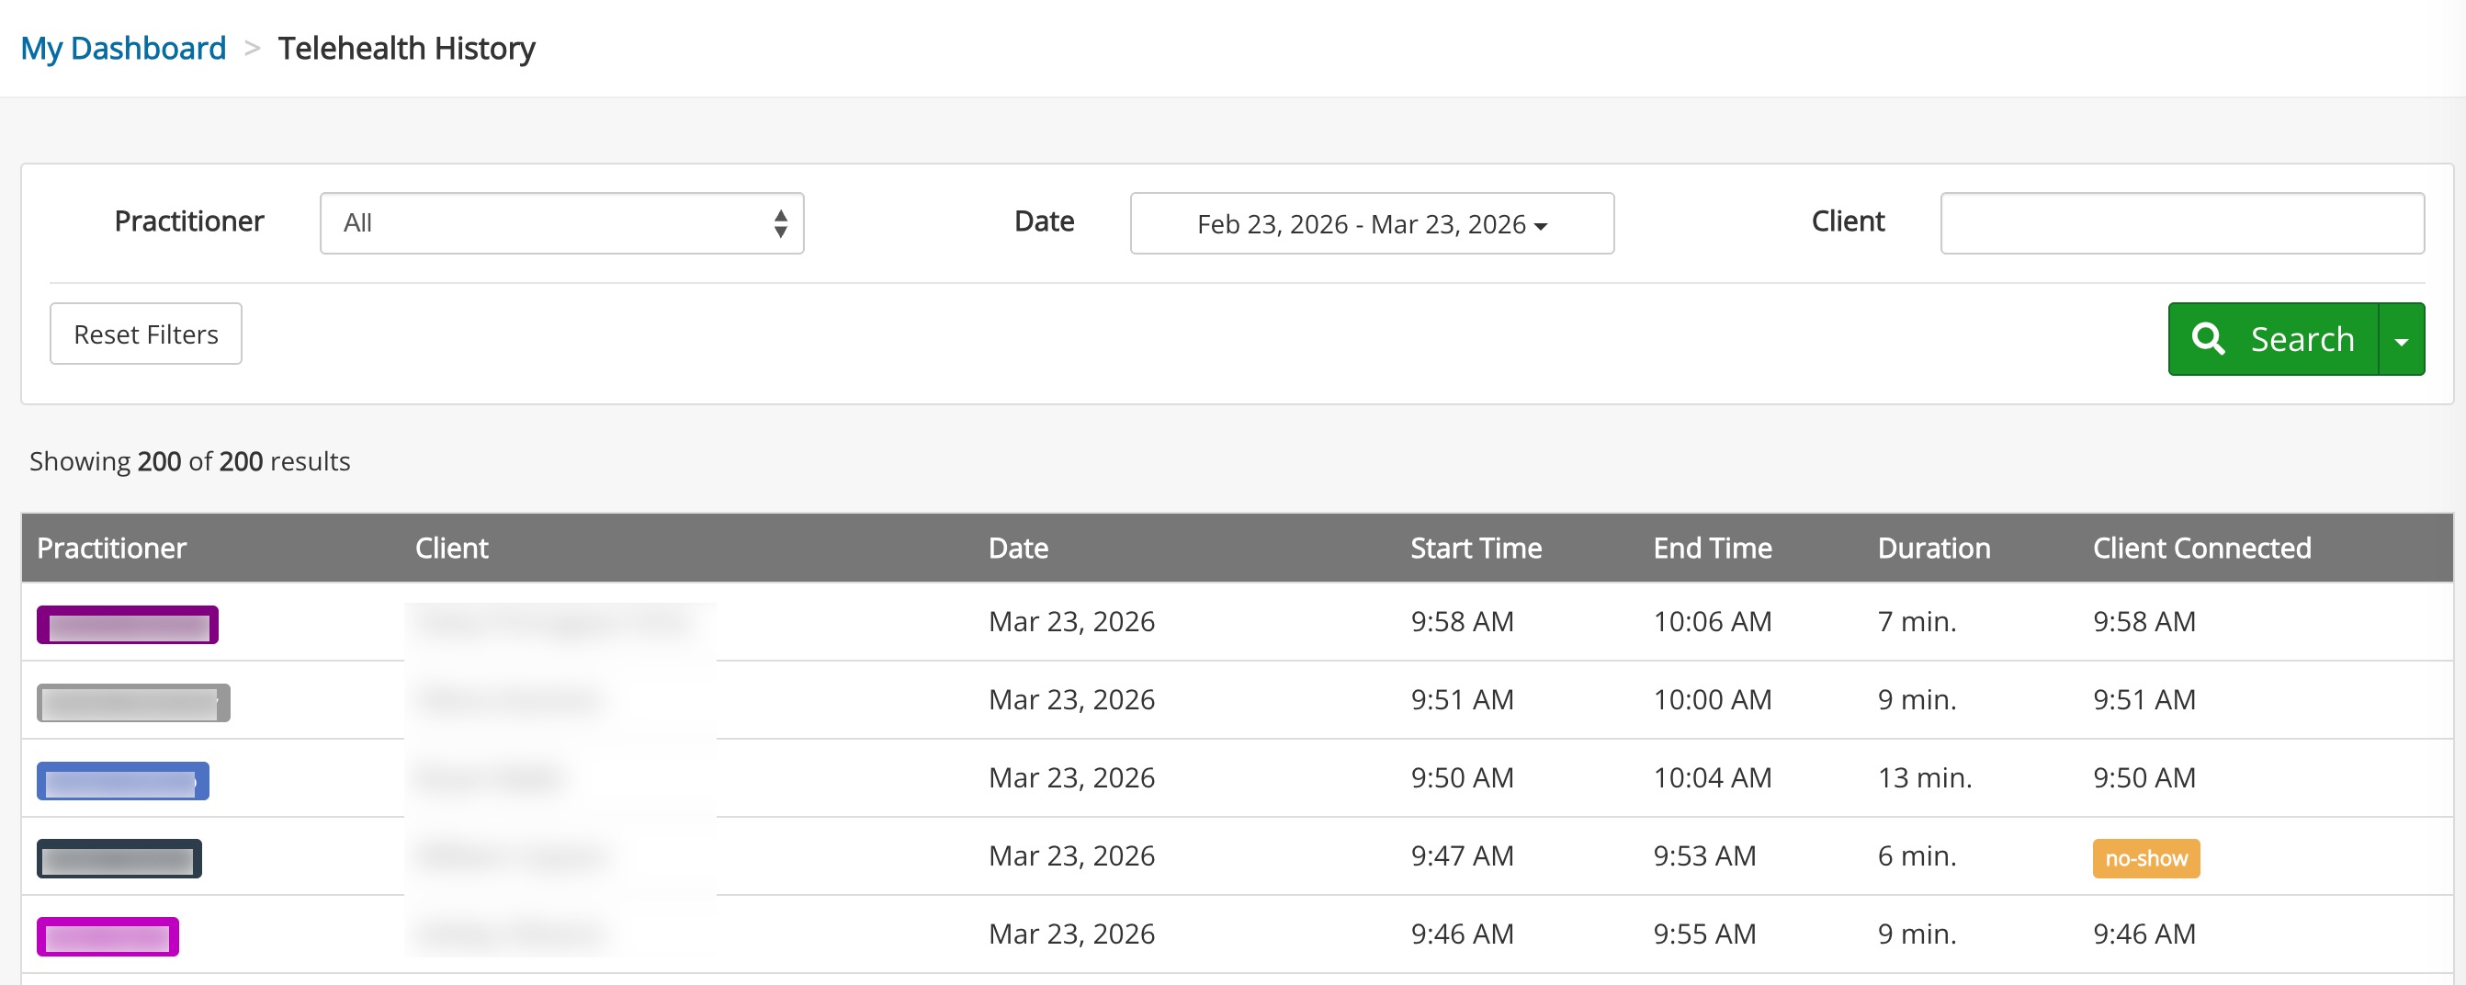The width and height of the screenshot is (2466, 985).
Task: Sort by the Date column header
Action: (x=1018, y=549)
